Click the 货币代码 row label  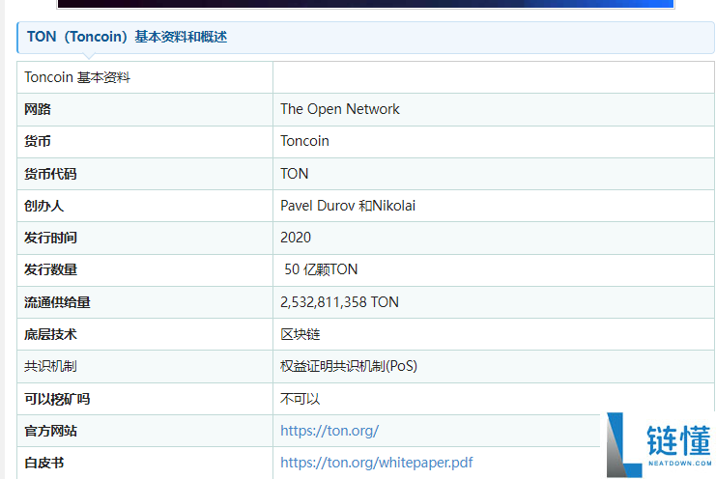(x=50, y=174)
